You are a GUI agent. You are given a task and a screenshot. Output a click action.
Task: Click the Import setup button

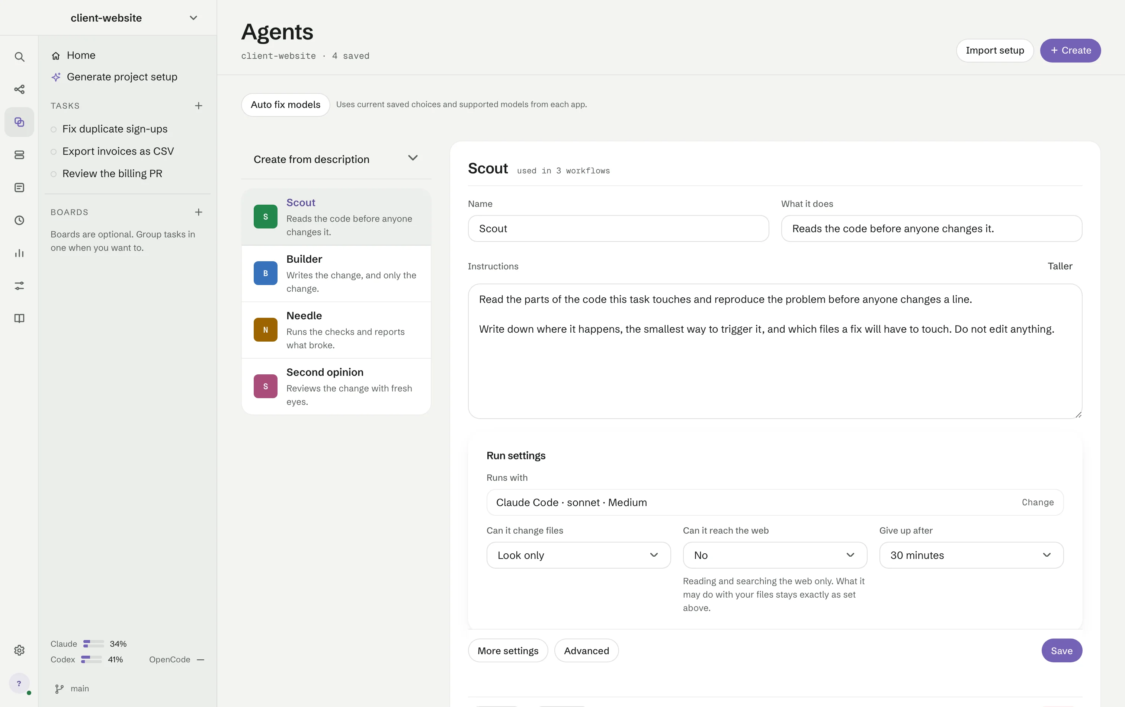click(x=995, y=51)
